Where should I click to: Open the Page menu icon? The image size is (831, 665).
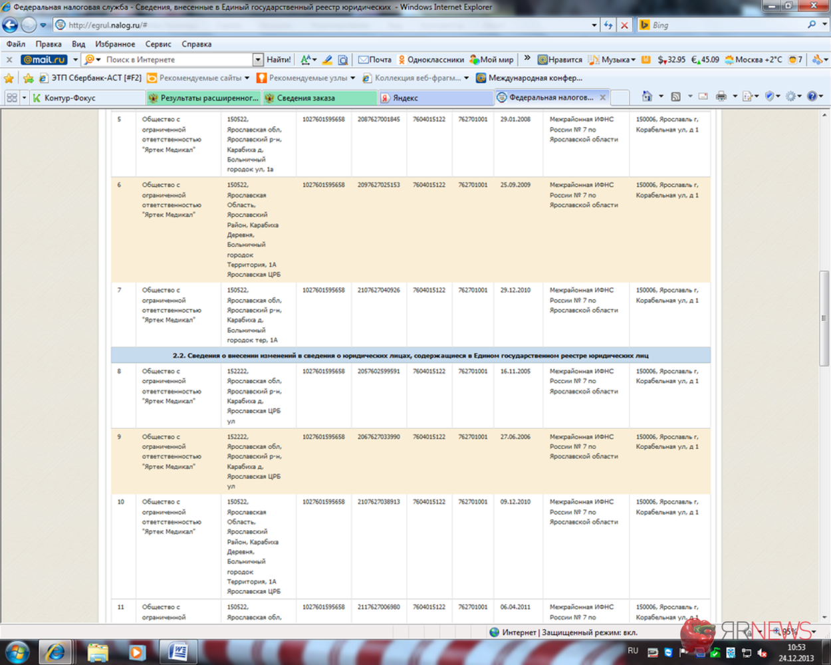(x=747, y=97)
